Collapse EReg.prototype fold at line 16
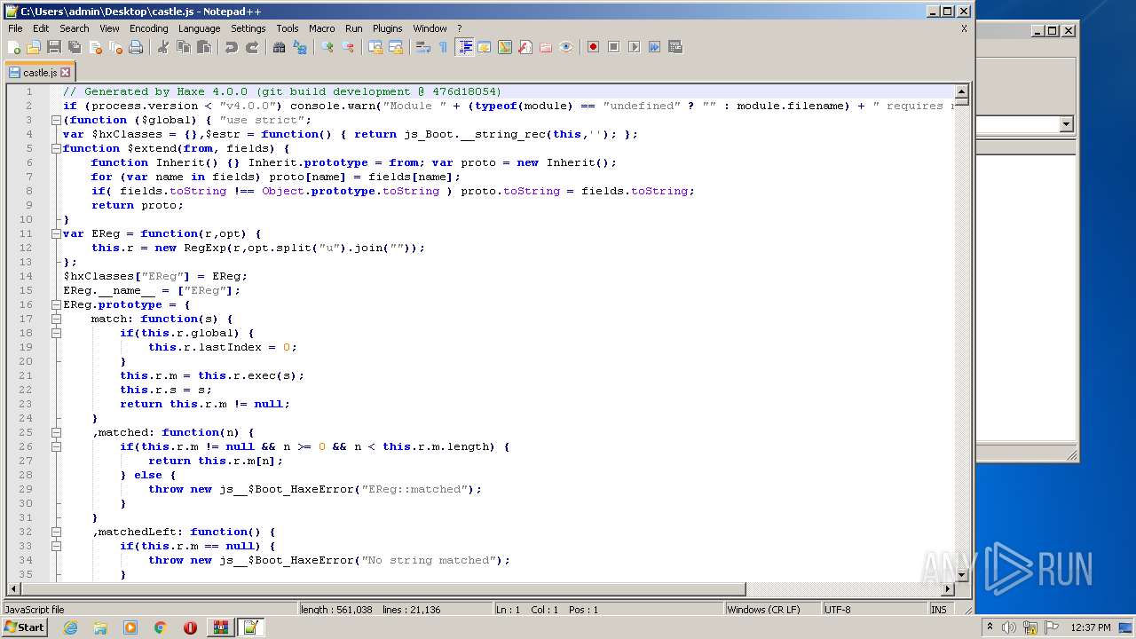1136x639 pixels. pos(56,304)
